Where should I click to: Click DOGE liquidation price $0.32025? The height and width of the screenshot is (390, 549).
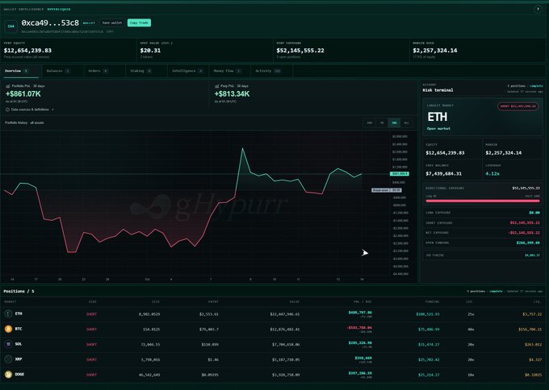tap(533, 375)
